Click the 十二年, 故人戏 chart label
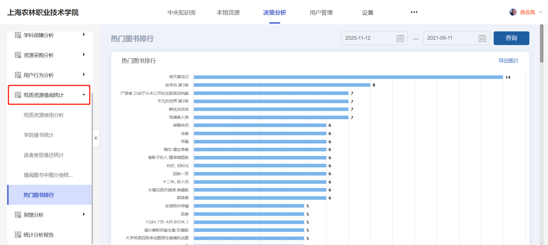The width and height of the screenshot is (548, 245). click(x=176, y=182)
